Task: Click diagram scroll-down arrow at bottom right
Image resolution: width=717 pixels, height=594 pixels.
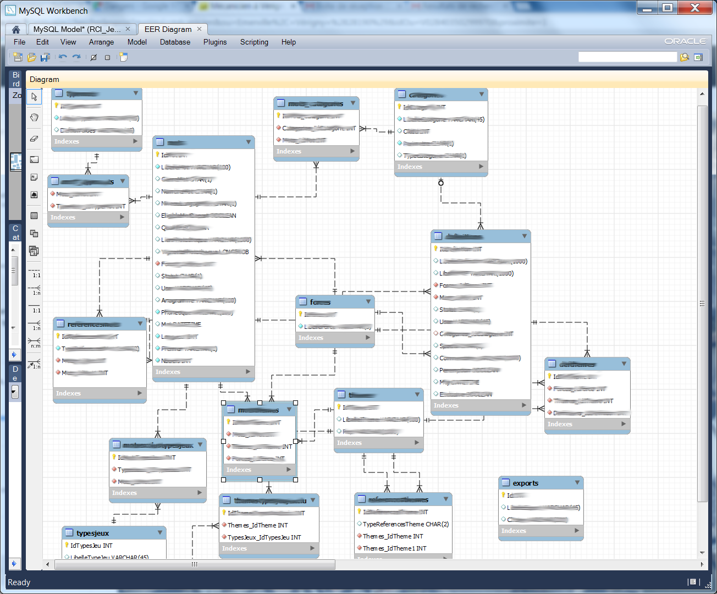Action: 702,553
